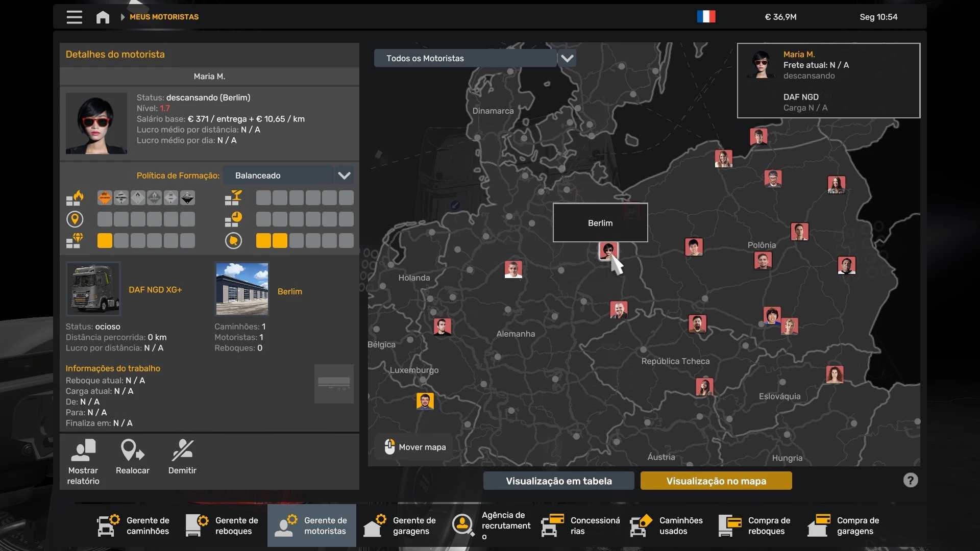Switch to Visualização no mapa
This screenshot has width=980, height=551.
coord(716,481)
